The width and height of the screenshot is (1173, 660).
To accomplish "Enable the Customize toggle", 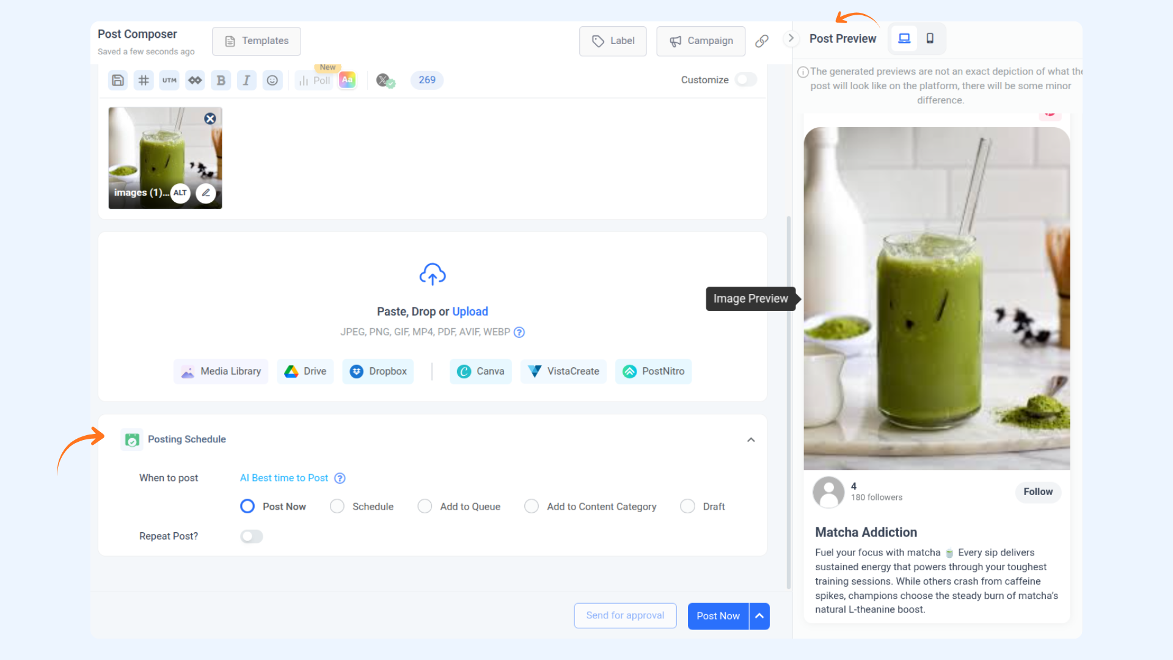I will coord(746,79).
